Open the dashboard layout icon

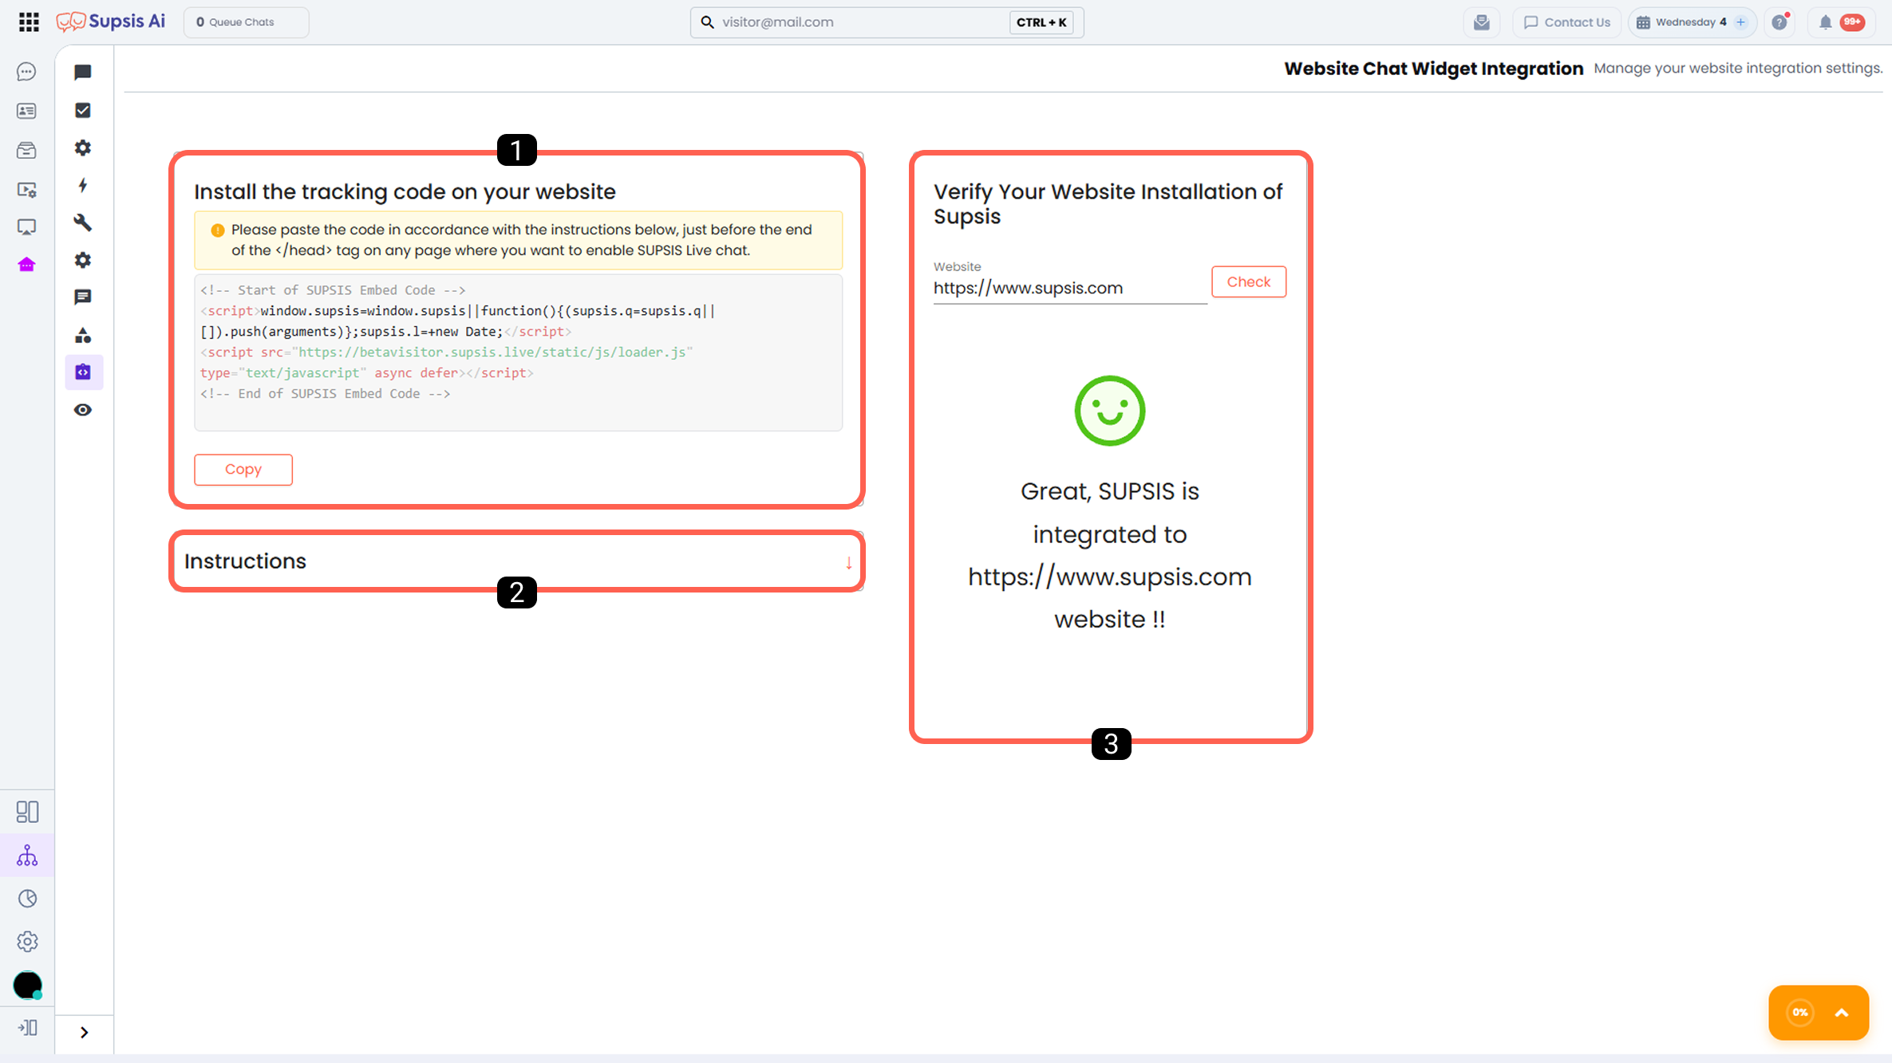(27, 812)
